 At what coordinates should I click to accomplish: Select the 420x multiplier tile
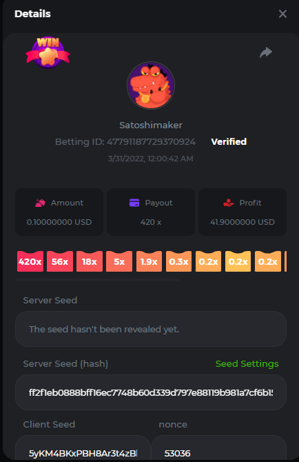point(30,261)
